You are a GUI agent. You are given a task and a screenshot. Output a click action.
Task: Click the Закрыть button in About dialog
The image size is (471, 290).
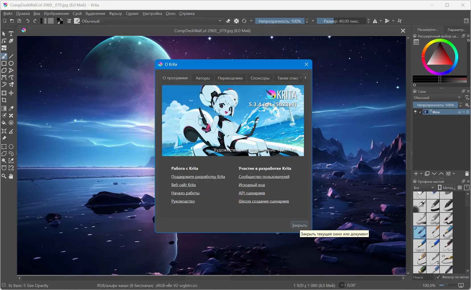(299, 225)
